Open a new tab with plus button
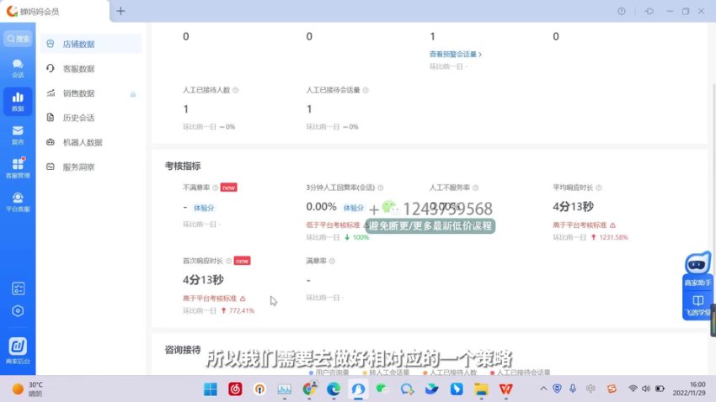The image size is (716, 402). [120, 11]
